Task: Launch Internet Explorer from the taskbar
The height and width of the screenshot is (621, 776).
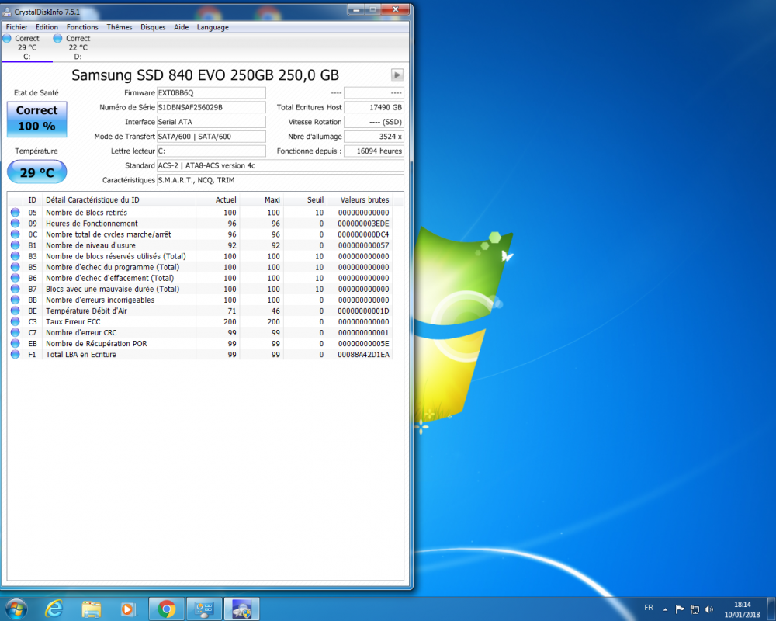Action: [54, 609]
